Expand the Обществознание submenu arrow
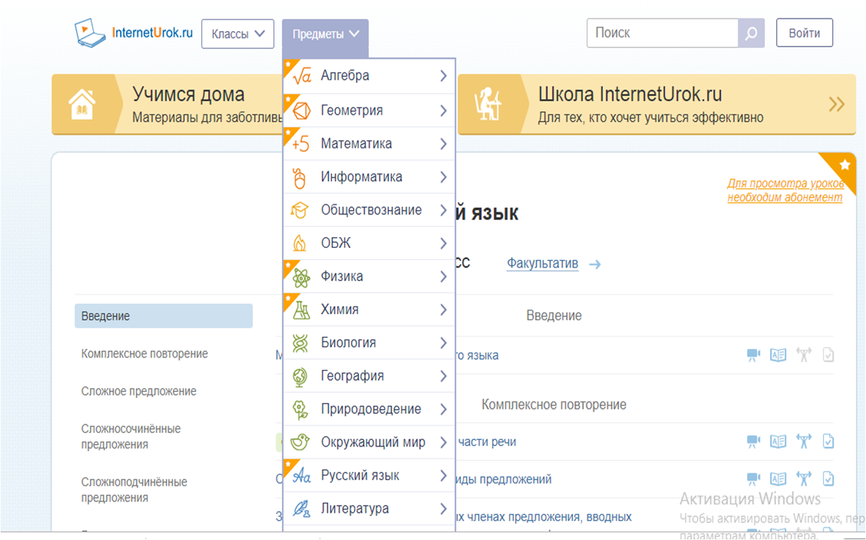 443,210
